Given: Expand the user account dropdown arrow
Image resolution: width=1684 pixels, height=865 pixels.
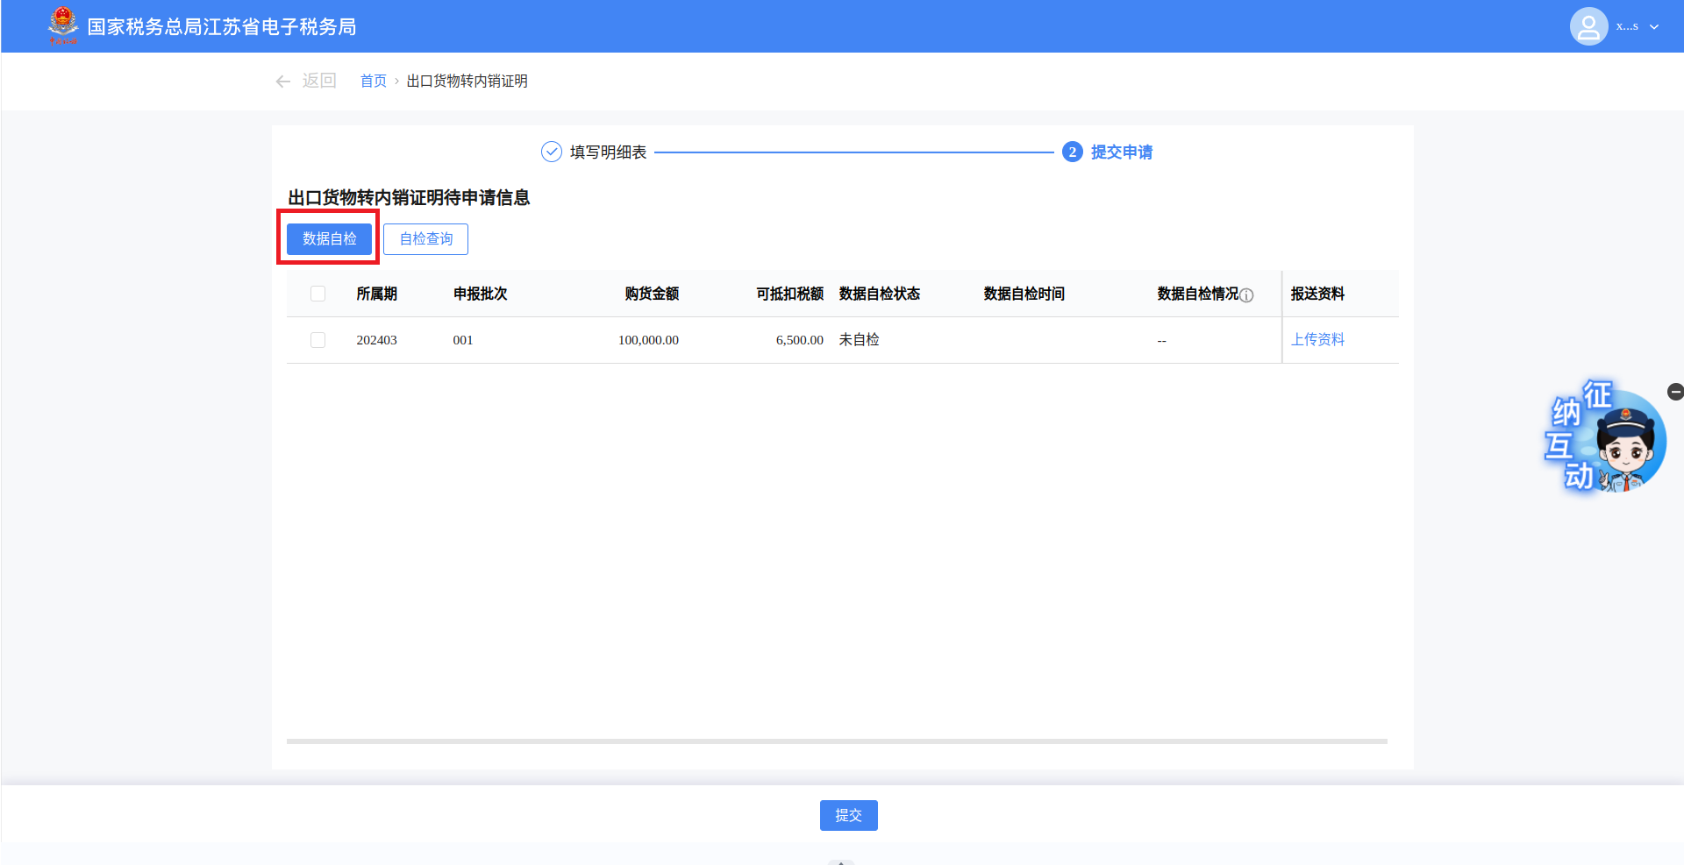Looking at the screenshot, I should pos(1654,27).
